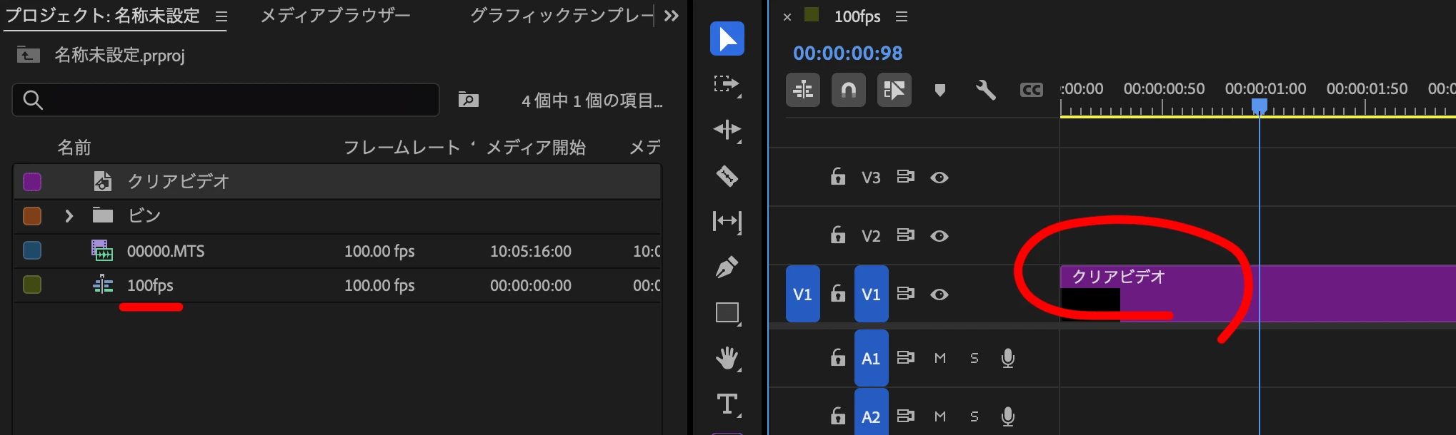Screen dimensions: 1456x435
Task: Switch to グラフィックテンプレート tab
Action: (562, 16)
